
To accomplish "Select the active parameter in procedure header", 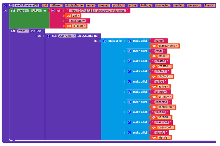I will [x=132, y=5].
